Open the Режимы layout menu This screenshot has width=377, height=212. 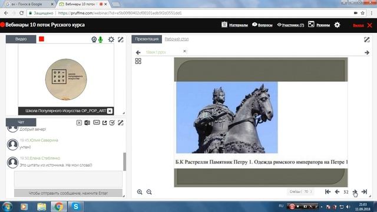(x=323, y=25)
